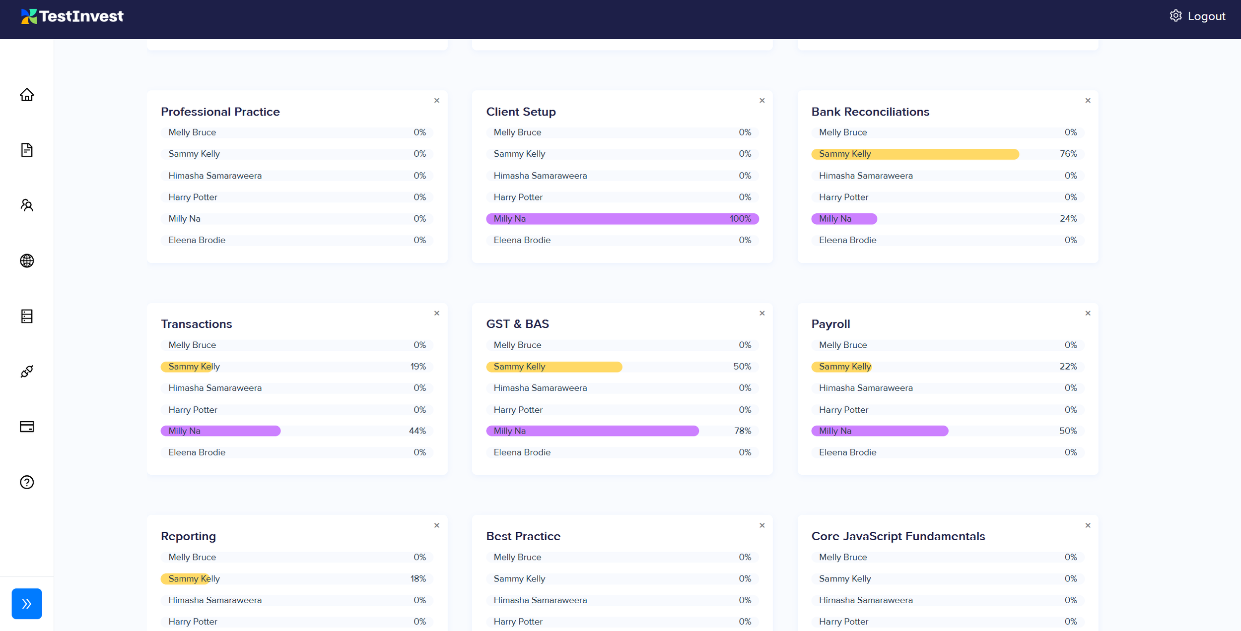
Task: Select Eleena Brodie row in Professional Practice
Action: pyautogui.click(x=297, y=240)
